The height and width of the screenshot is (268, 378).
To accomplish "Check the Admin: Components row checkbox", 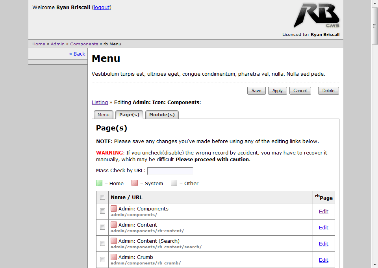I will 102,211.
